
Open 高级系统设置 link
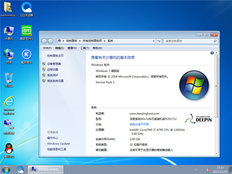point(55,81)
